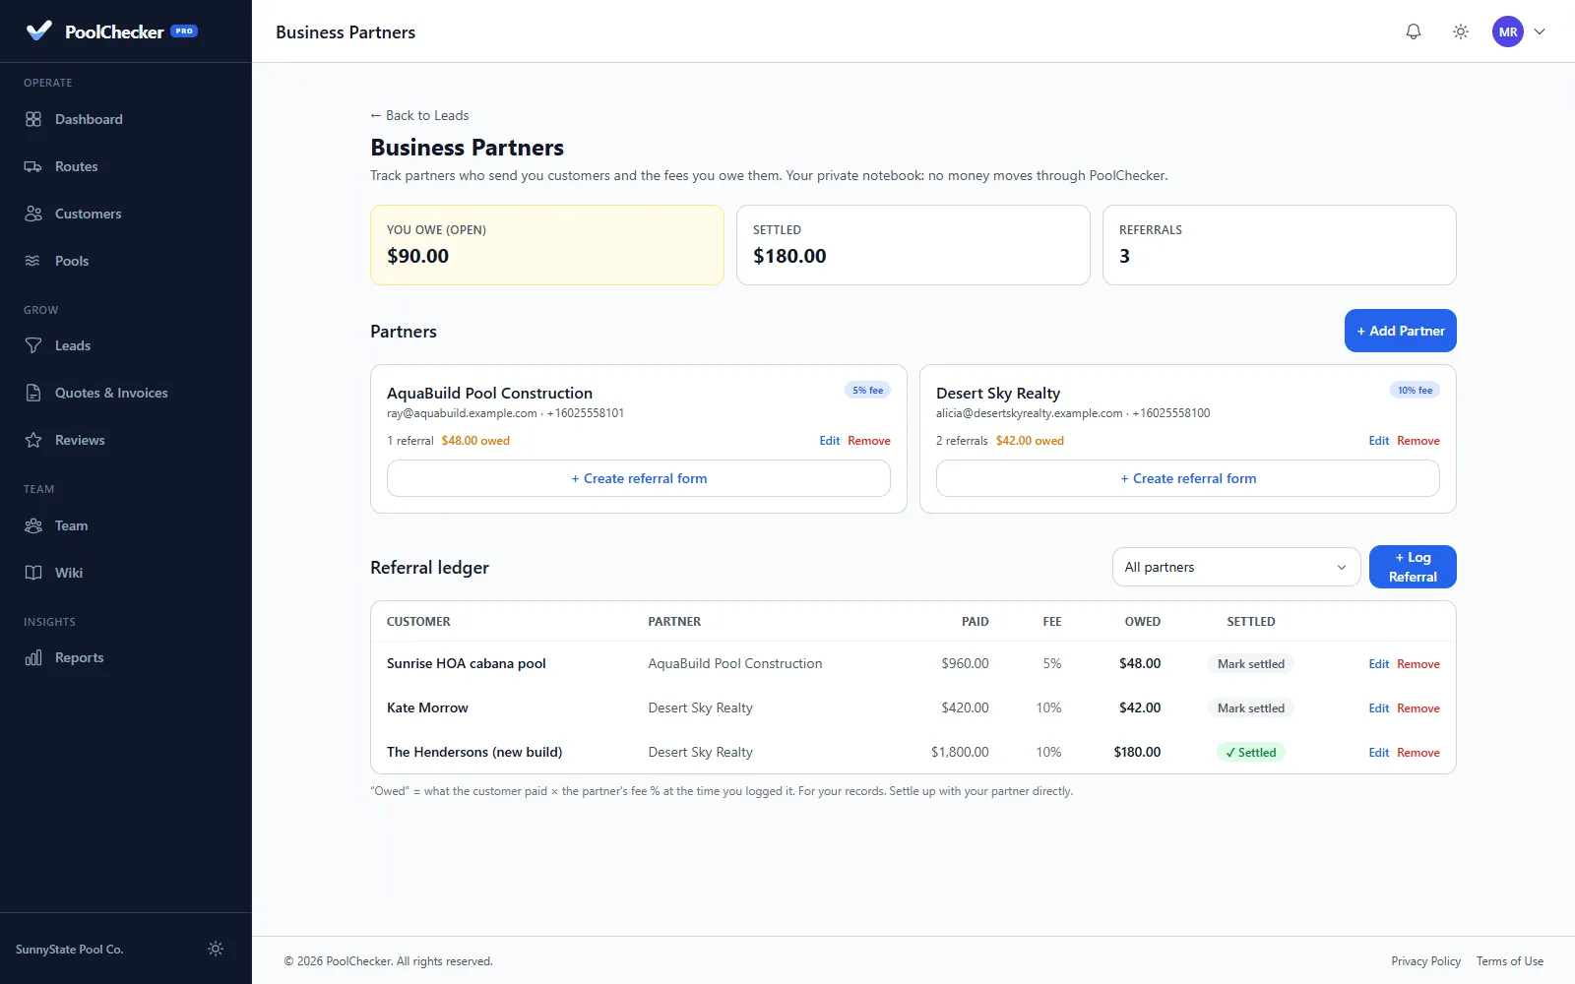Image resolution: width=1575 pixels, height=984 pixels.
Task: Go to Customers in sidebar
Action: 126,214
